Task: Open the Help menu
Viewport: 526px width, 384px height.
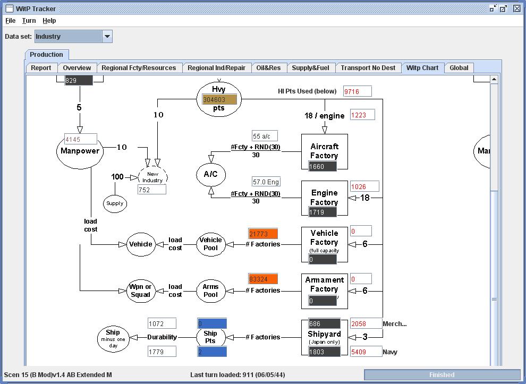Action: pos(49,21)
